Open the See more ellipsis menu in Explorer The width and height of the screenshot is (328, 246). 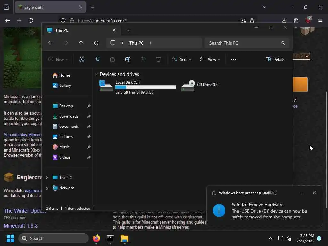tap(234, 59)
